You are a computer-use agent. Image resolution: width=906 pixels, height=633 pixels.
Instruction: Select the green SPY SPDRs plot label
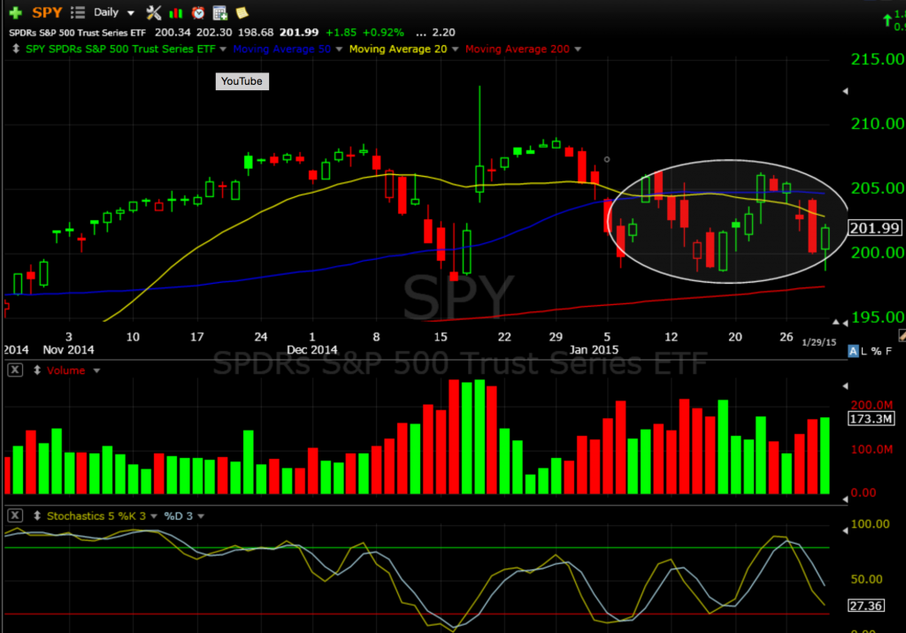click(120, 50)
